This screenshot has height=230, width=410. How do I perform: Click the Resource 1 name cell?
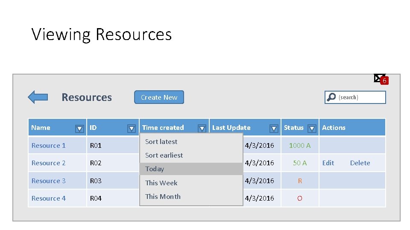point(49,145)
